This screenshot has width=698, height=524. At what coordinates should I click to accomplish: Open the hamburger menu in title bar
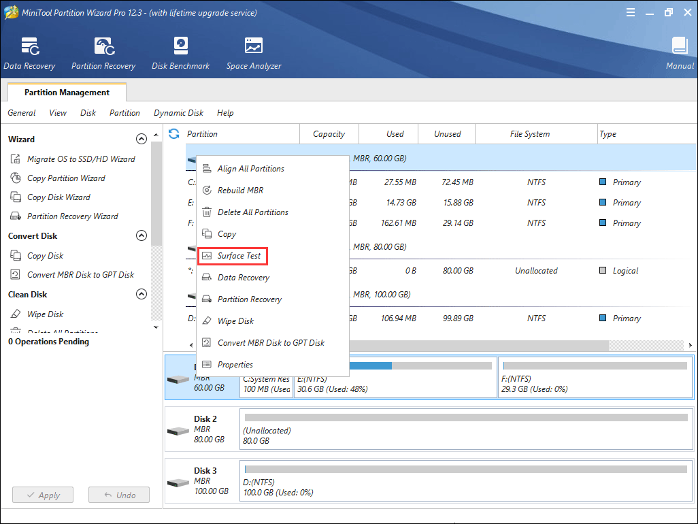point(631,12)
